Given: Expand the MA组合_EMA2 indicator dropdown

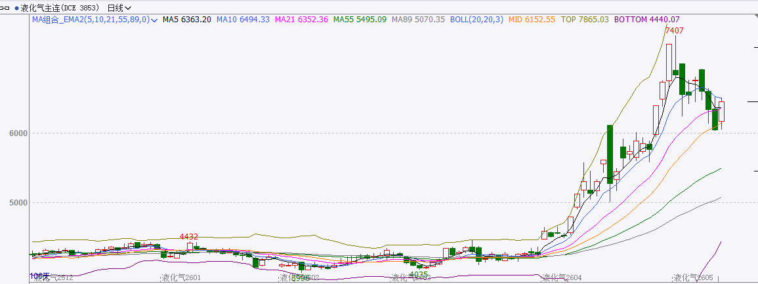Looking at the screenshot, I should tap(154, 20).
